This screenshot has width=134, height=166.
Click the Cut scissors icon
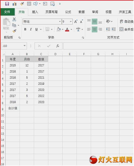(x=14, y=19)
